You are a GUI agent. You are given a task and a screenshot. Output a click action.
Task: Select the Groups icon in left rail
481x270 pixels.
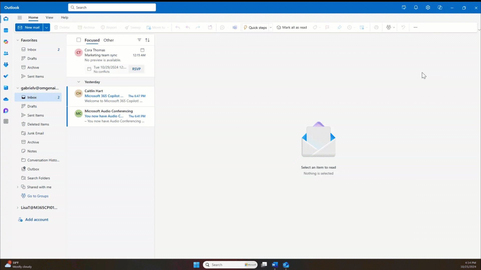[6, 64]
